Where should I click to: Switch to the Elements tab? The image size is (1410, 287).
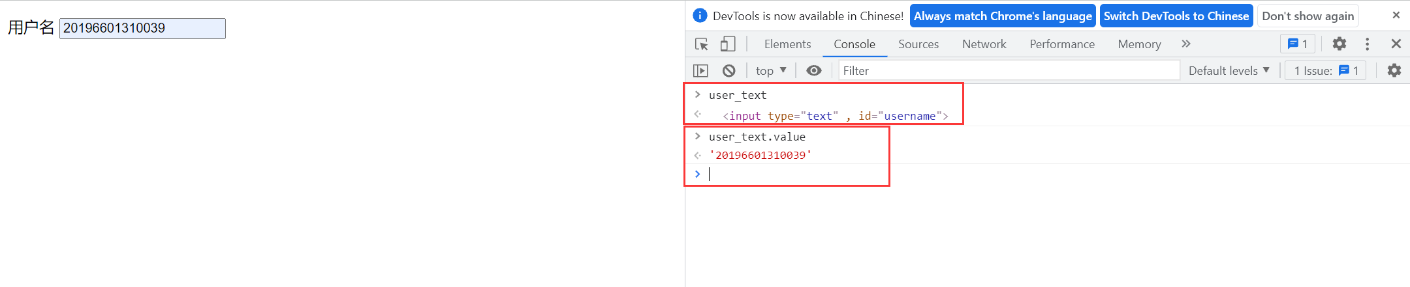(x=787, y=44)
